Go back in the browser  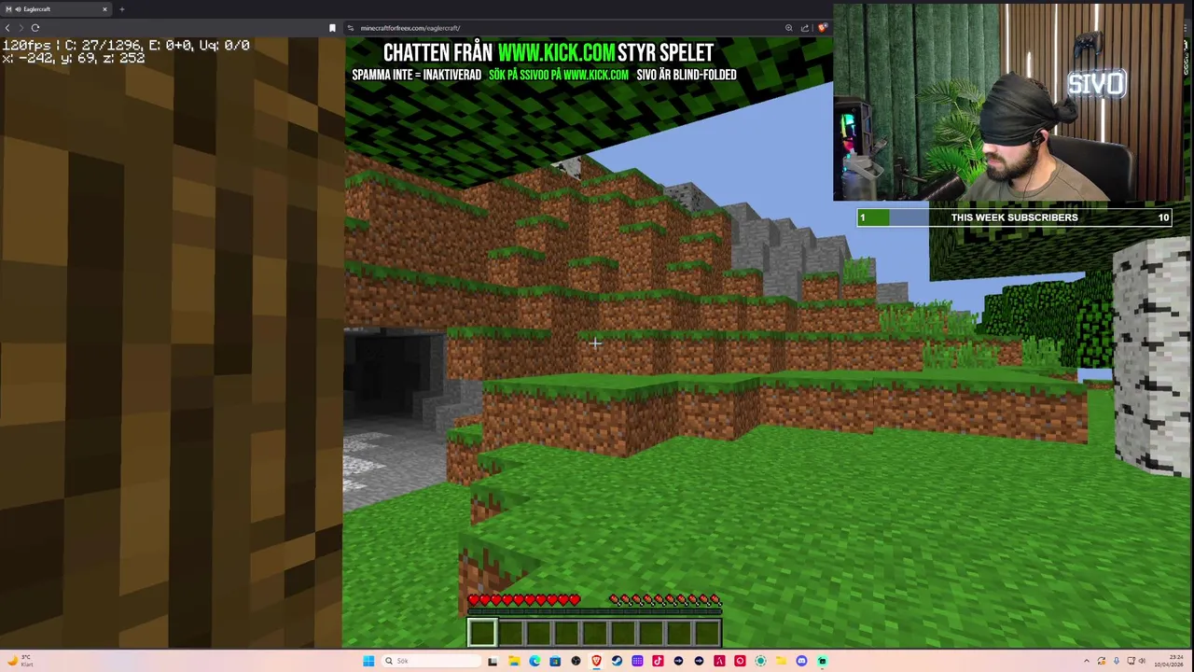[x=7, y=28]
